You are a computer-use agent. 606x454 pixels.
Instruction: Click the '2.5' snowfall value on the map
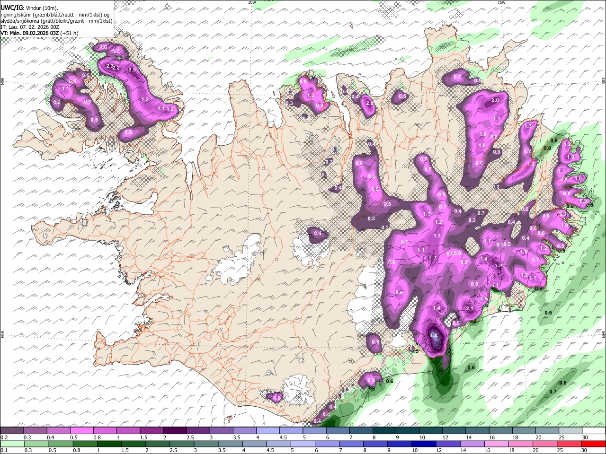point(132,70)
